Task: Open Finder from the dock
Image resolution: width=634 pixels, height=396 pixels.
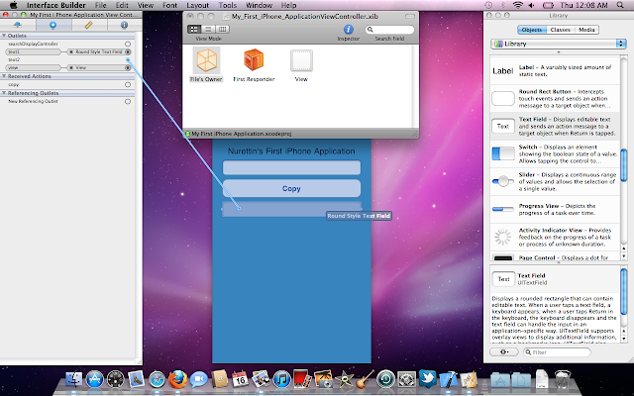Action: (x=73, y=379)
